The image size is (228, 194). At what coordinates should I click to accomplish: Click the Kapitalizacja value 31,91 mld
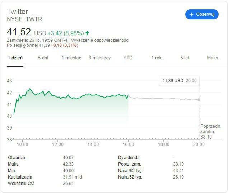[x=73, y=177]
